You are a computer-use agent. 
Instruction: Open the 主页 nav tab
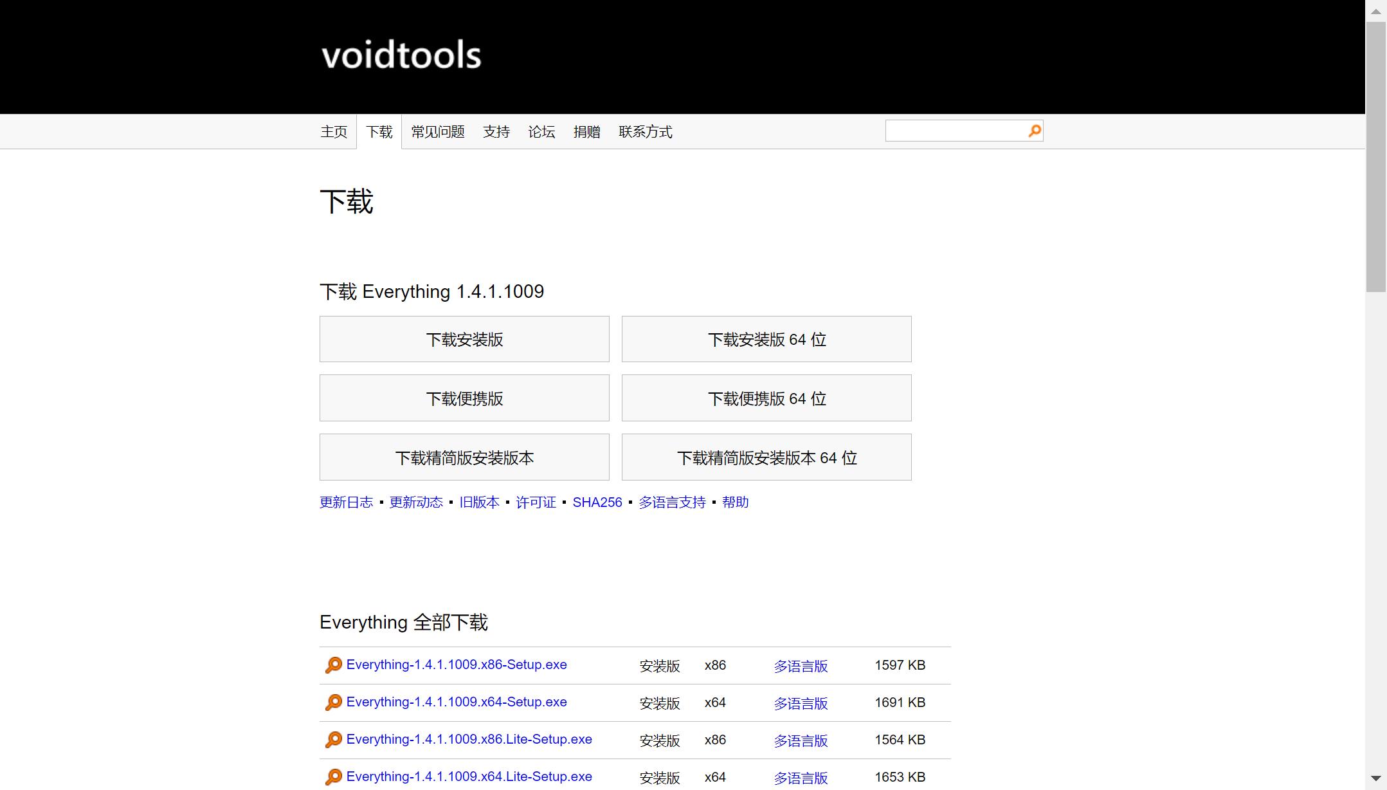tap(334, 132)
